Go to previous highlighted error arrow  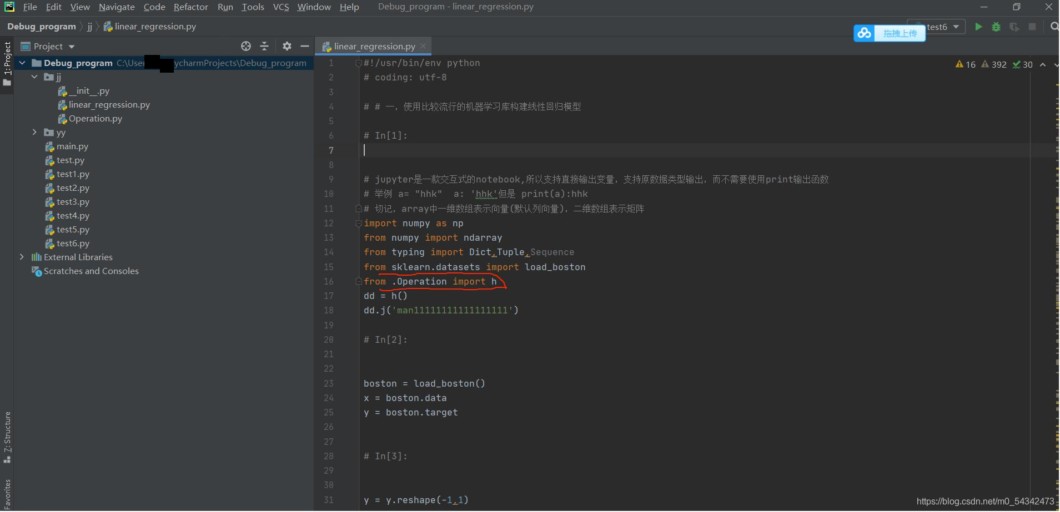1043,65
